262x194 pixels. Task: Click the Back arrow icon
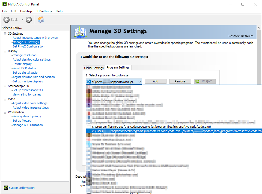click(x=7, y=20)
